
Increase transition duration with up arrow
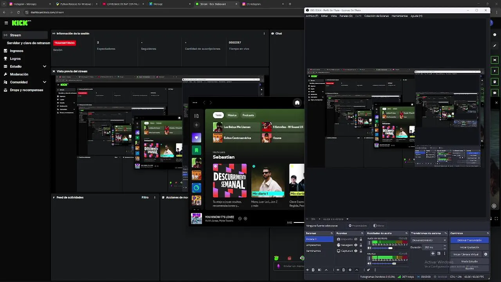click(x=445, y=246)
